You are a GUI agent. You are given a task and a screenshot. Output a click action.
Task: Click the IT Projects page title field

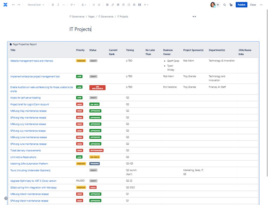point(80,29)
